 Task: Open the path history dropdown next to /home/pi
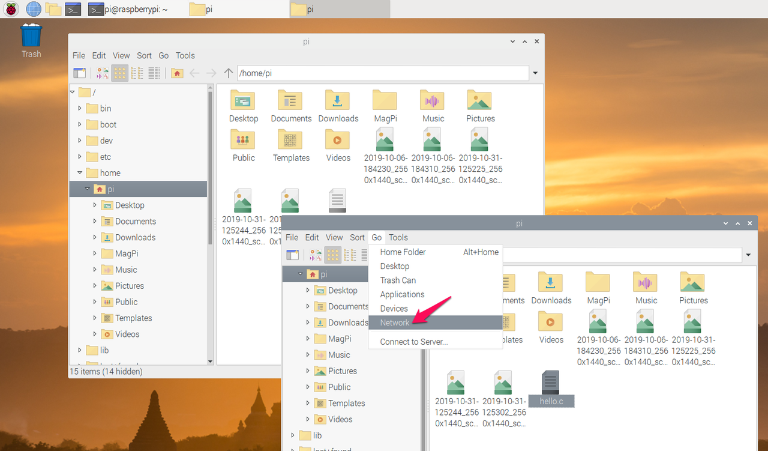(x=535, y=73)
